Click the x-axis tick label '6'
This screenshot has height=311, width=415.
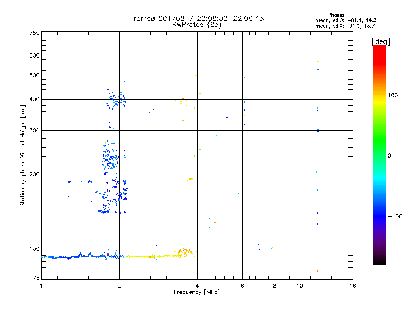coord(242,286)
